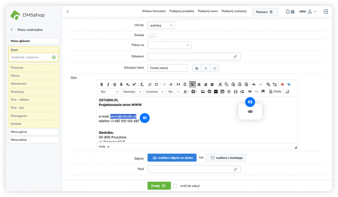
Task: Toggle the Zawijaj switch
Action: (x=152, y=35)
